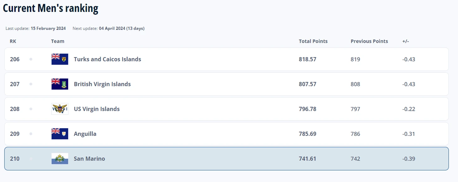Viewport: 458px width, 182px height.
Task: Click the San Marino flag icon
Action: pyautogui.click(x=60, y=159)
